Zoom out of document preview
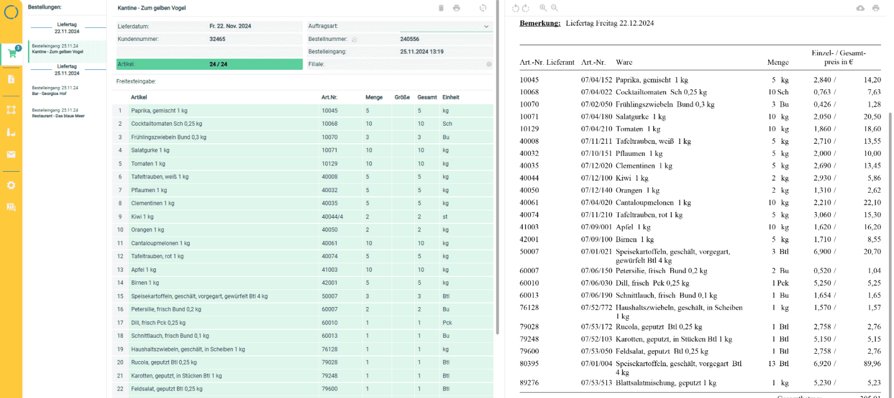894x398 pixels. click(x=554, y=8)
